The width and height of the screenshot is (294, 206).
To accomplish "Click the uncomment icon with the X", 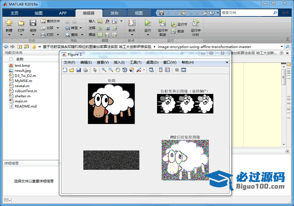I will (107, 28).
